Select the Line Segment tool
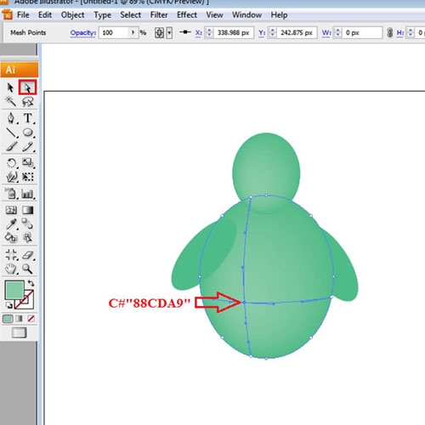Viewport: 425px width, 425px height. tap(11, 133)
